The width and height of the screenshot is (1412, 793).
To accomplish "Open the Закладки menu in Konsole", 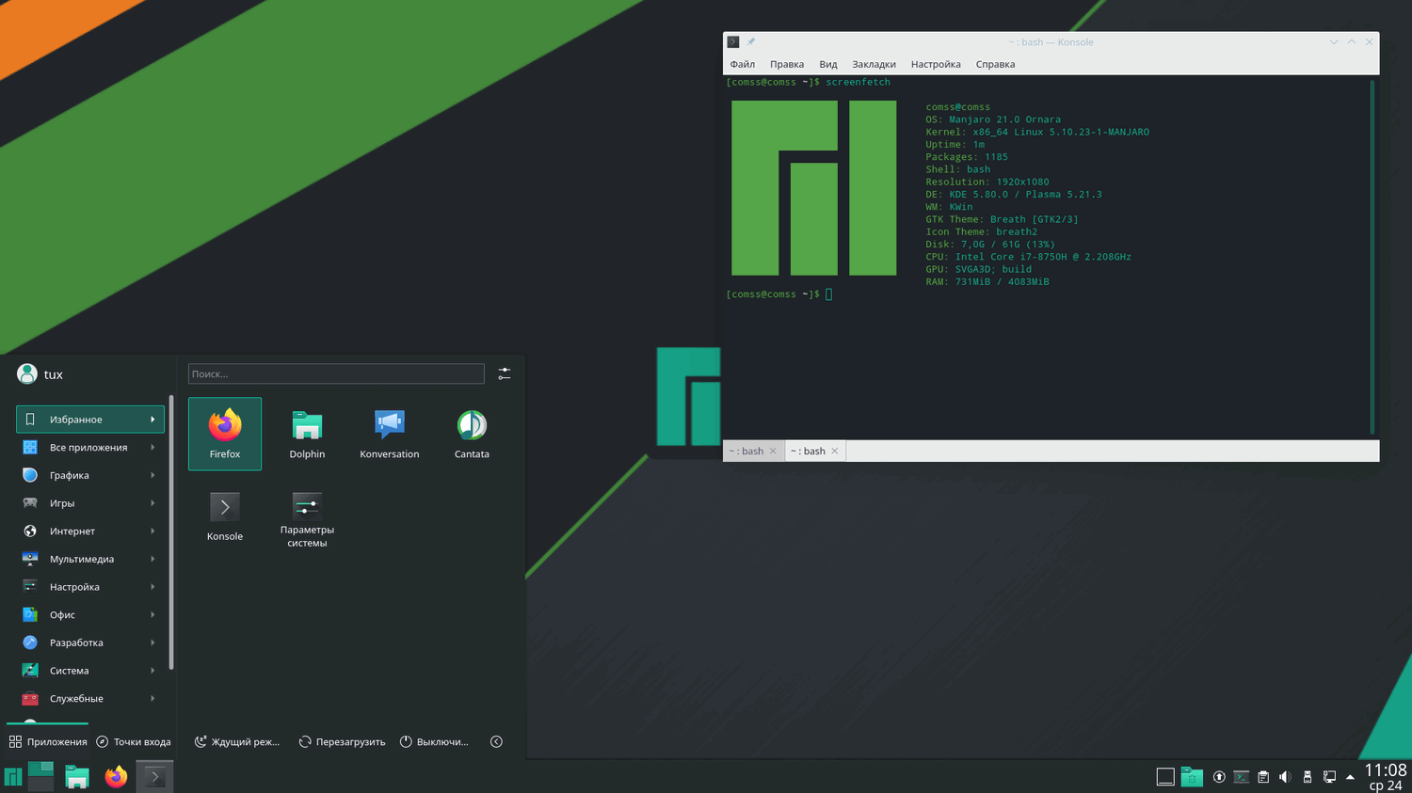I will (x=874, y=64).
